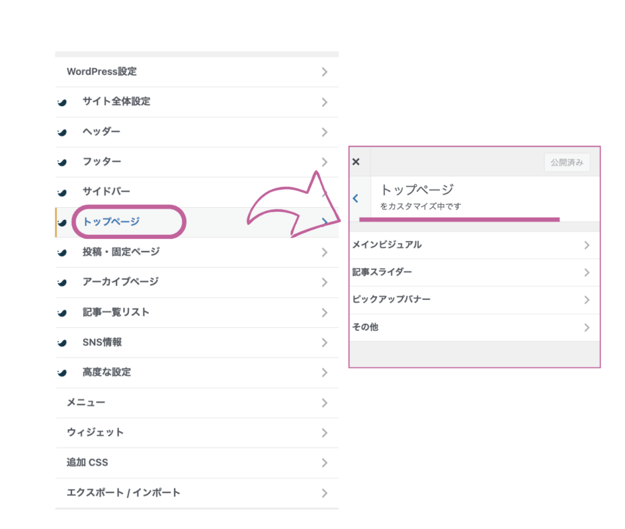The image size is (625, 529).
Task: Open the ウィジェット panel
Action: 95,432
